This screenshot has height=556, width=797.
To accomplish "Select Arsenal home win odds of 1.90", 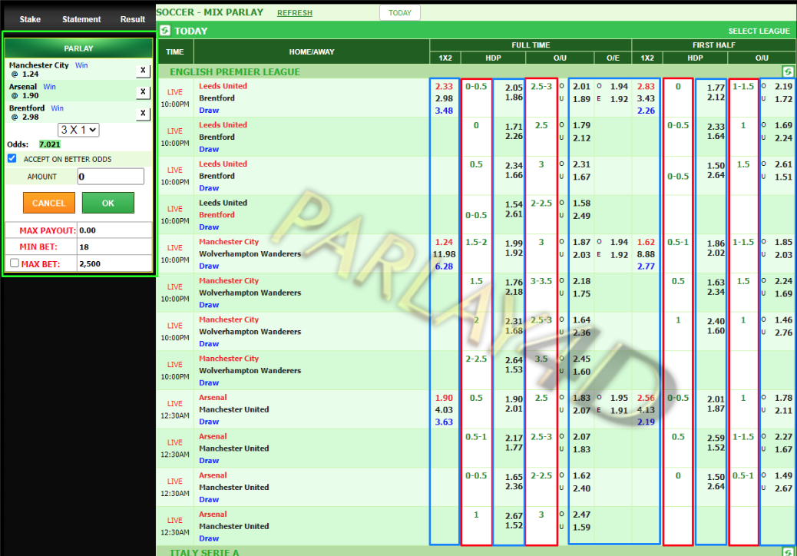I will [444, 398].
